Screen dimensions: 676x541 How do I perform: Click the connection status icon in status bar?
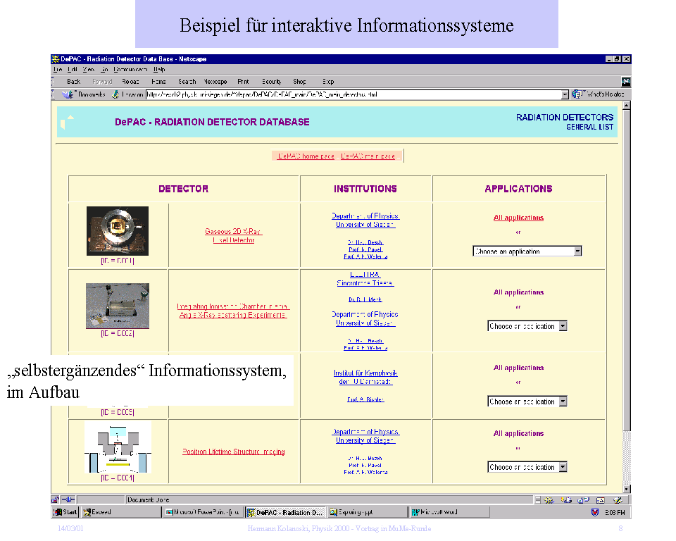pyautogui.click(x=68, y=499)
